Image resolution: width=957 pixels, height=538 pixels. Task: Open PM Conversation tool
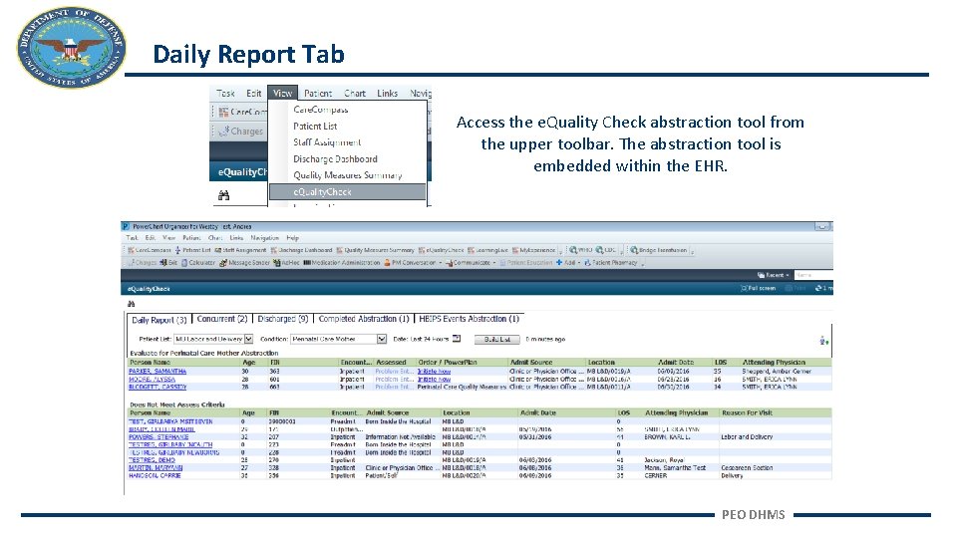click(410, 263)
